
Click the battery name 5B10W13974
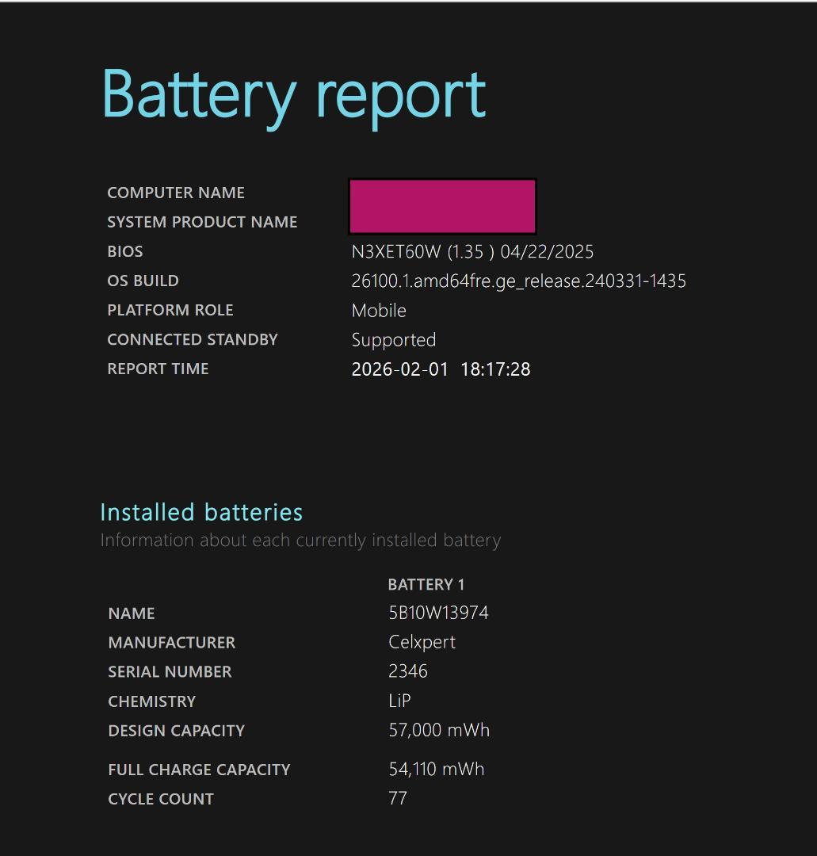438,613
